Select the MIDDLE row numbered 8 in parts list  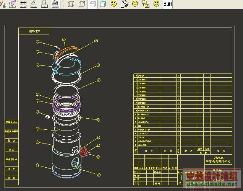point(183,118)
